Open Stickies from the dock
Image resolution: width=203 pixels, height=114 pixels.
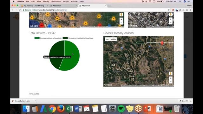pyautogui.click(x=130, y=109)
